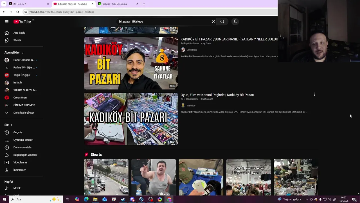This screenshot has width=360, height=203.
Task: Open Task View on the taskbar
Action: tap(67, 199)
